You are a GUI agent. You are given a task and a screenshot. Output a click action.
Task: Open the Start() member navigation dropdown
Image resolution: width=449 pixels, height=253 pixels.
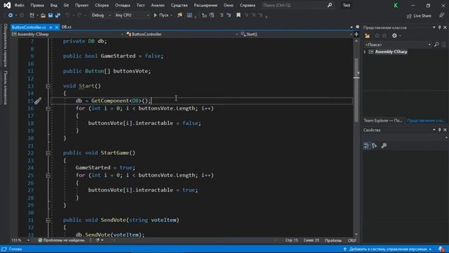pos(351,34)
